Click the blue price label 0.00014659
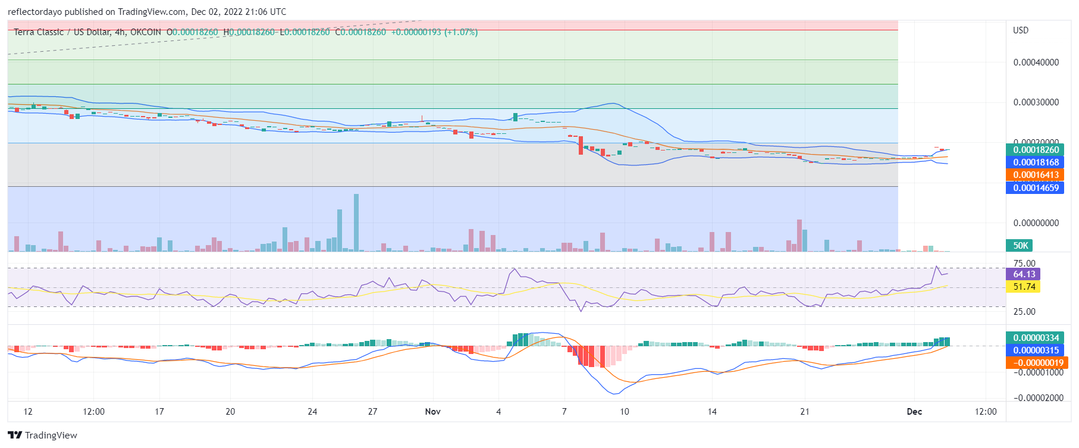Screen dimensions: 1079x448 point(1035,188)
